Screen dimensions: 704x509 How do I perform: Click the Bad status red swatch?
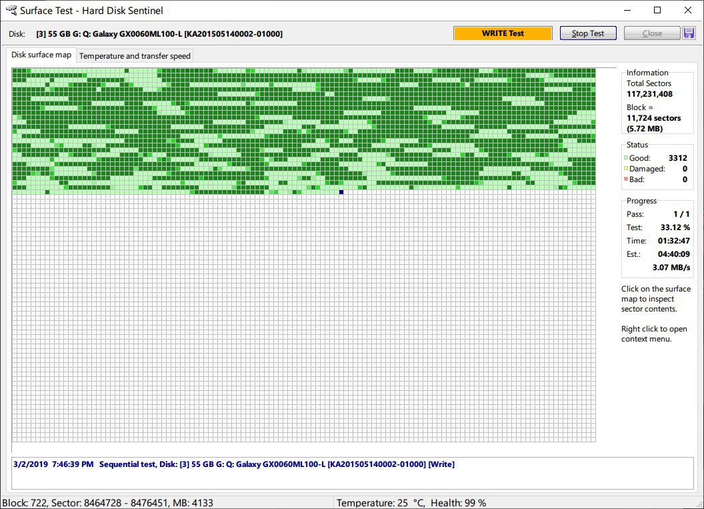pos(626,179)
